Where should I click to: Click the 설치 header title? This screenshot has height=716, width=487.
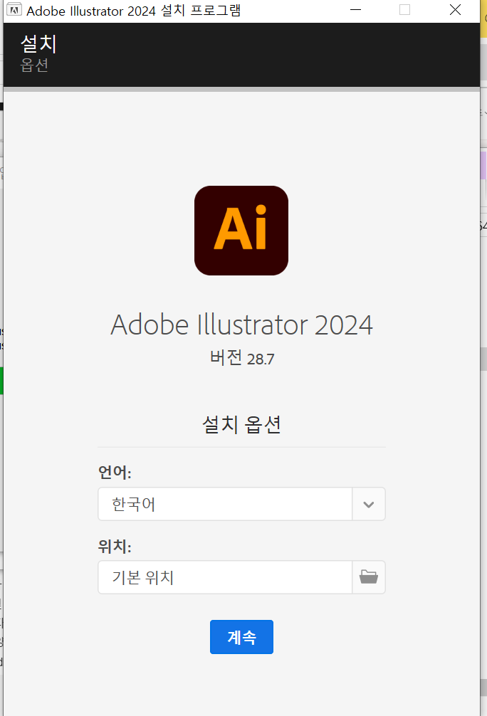tap(38, 44)
